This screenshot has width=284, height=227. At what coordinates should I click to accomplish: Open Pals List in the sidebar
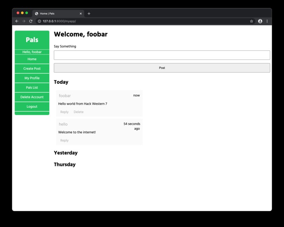32,88
